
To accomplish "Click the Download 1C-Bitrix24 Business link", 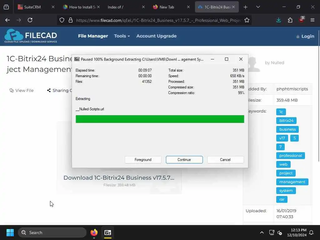I will 119,178.
